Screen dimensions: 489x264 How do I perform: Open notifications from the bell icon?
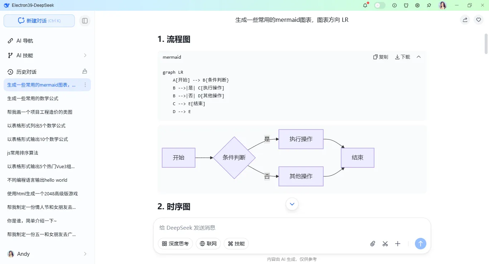365,5
